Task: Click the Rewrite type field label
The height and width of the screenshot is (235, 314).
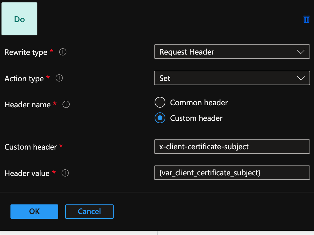Action: [x=26, y=52]
